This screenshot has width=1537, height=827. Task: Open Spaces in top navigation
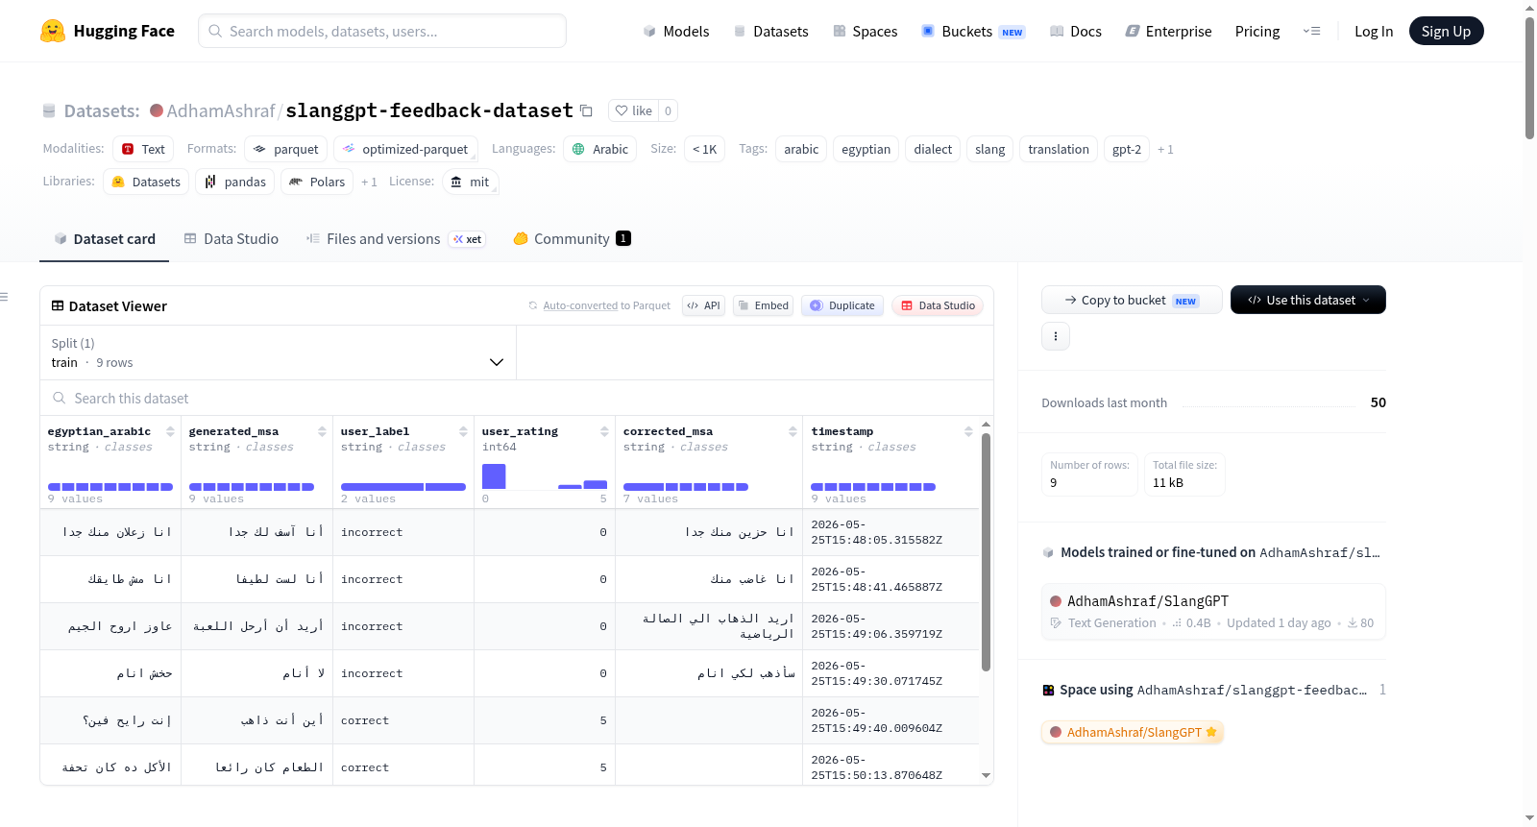[865, 31]
